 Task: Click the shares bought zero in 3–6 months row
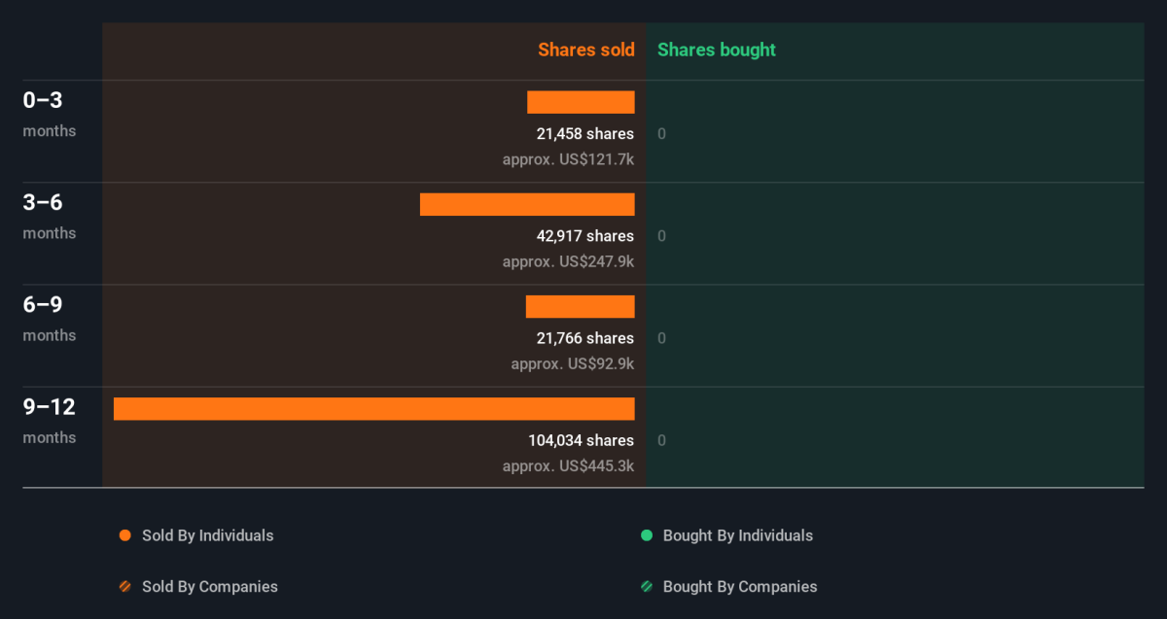coord(661,236)
